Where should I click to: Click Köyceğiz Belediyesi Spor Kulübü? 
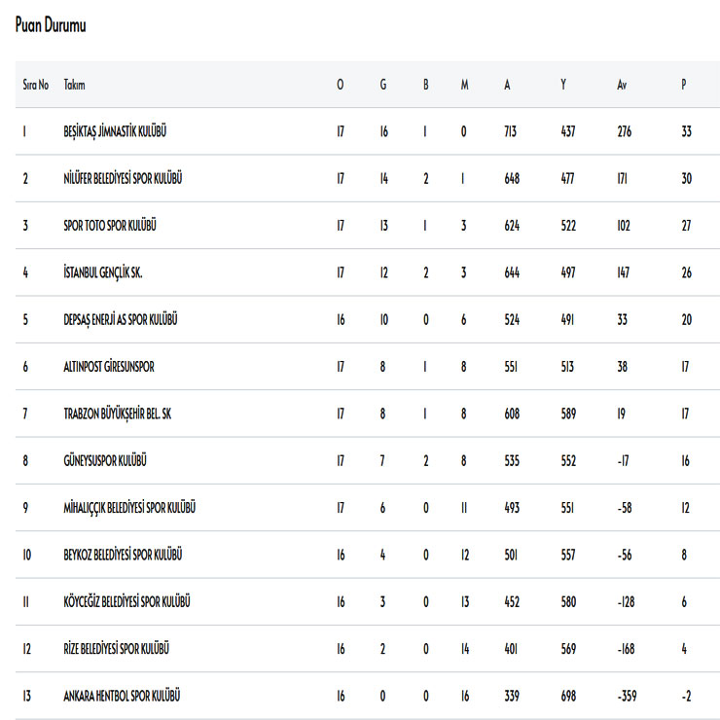126,601
